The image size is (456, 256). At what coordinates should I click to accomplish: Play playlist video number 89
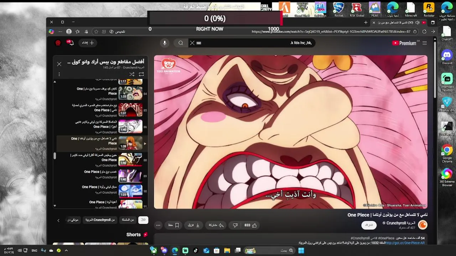coord(102,176)
